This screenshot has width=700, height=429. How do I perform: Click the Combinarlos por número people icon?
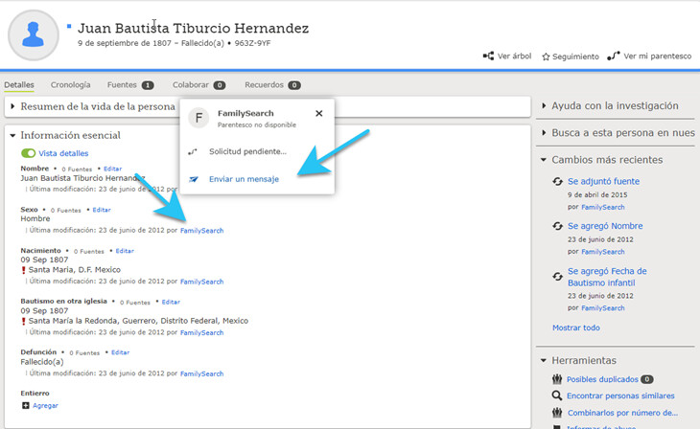click(x=557, y=413)
